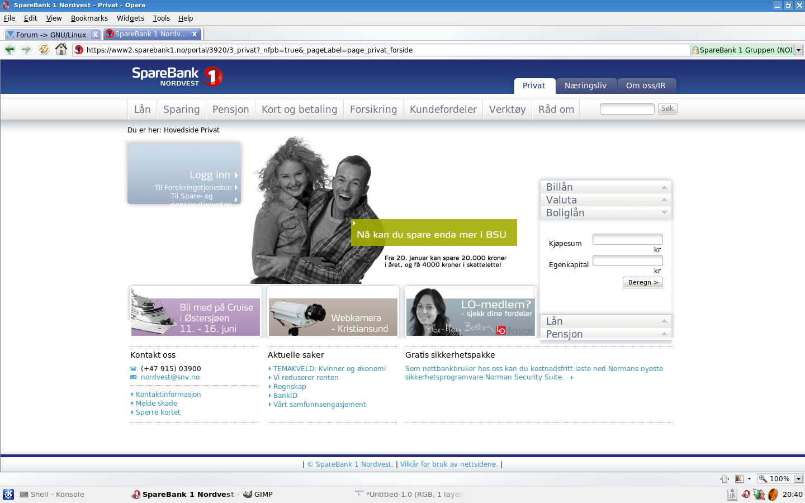The image size is (805, 503).
Task: Open the Cruise i Østersjøen banner
Action: pyautogui.click(x=196, y=312)
